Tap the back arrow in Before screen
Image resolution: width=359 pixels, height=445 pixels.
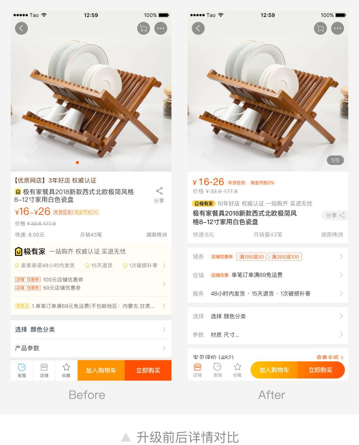point(21,28)
